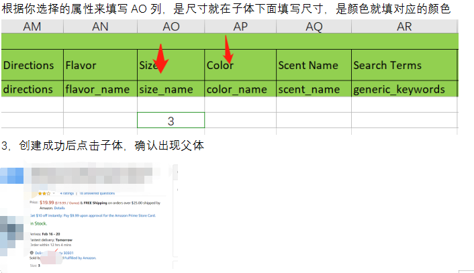Click the Size header cell
Viewport: 474px width, 273px height.
click(x=171, y=65)
